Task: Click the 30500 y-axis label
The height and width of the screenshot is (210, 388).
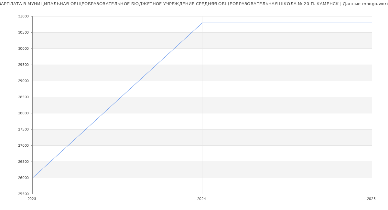Action: [23, 32]
